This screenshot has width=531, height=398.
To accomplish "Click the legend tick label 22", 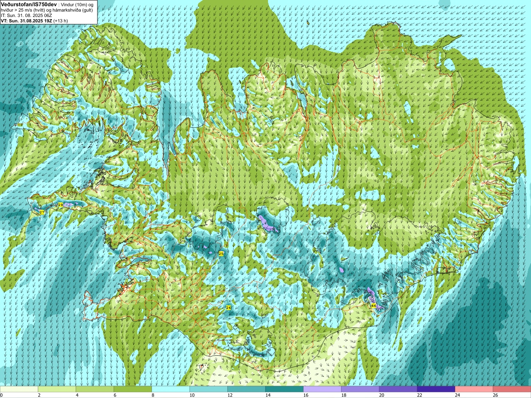I will coord(419,396).
